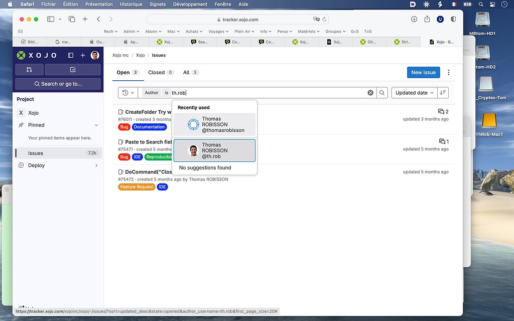Switch to the Closed issues tab
Viewport: 514px width, 321px height.
[157, 72]
